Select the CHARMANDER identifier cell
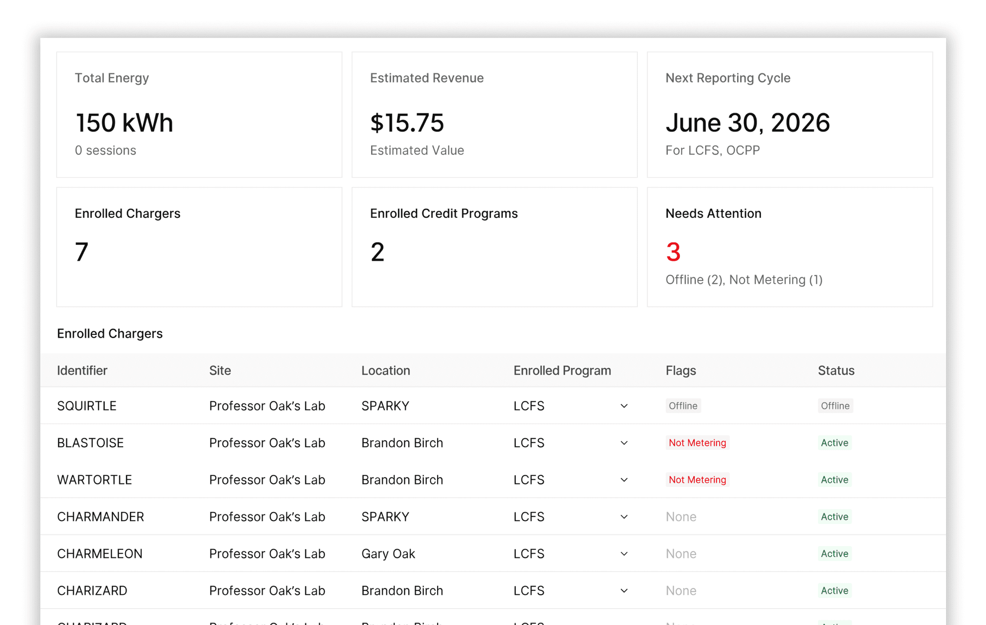 pos(101,517)
